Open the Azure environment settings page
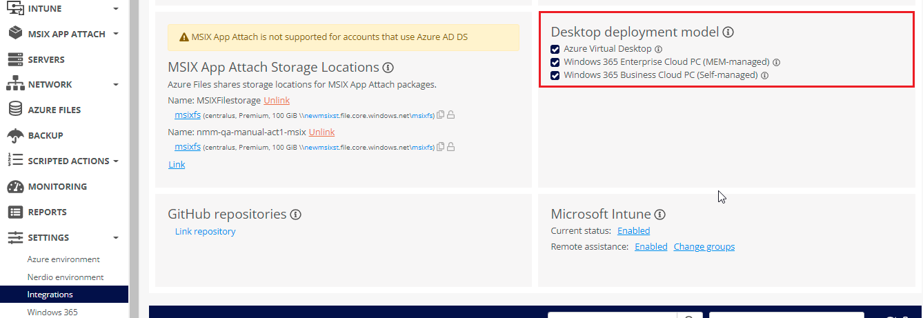The width and height of the screenshot is (923, 318). 63,259
